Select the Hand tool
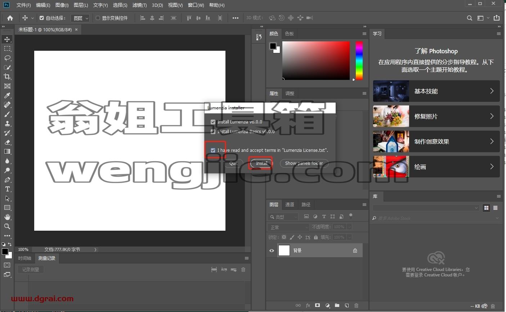The image size is (506, 312). 7,217
